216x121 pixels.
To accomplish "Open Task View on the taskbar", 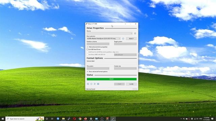I will tap(52, 119).
